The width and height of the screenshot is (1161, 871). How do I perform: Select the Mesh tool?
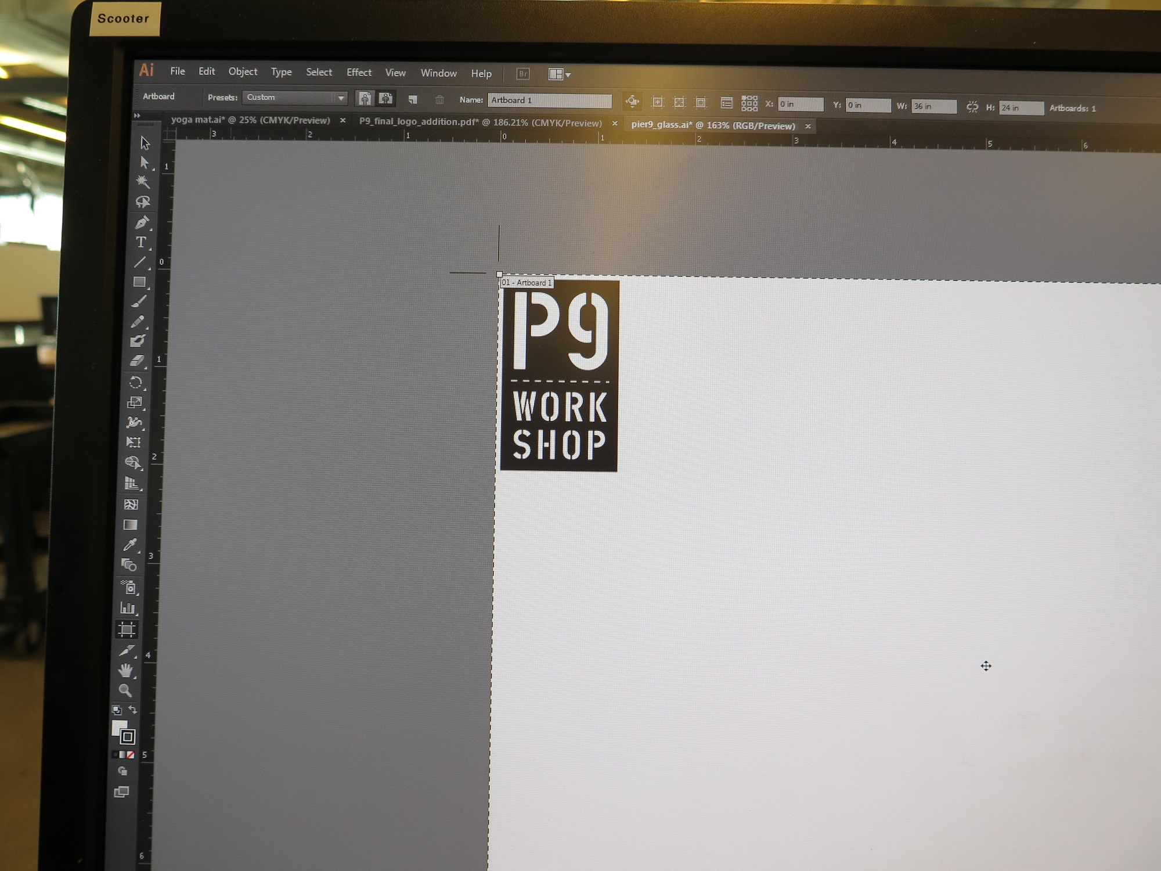click(131, 504)
